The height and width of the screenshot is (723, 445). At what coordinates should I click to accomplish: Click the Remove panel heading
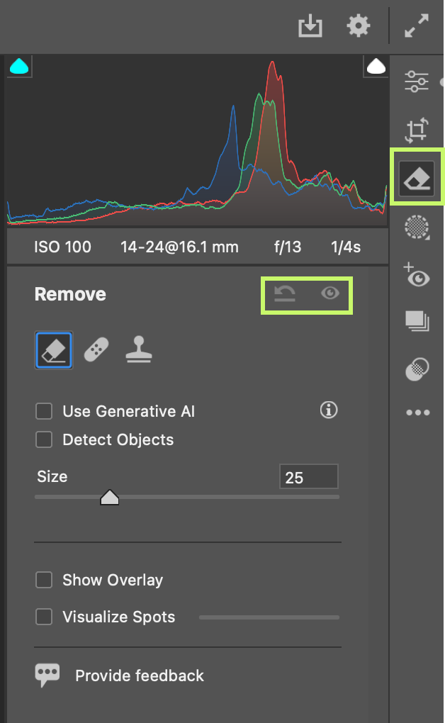pos(70,294)
